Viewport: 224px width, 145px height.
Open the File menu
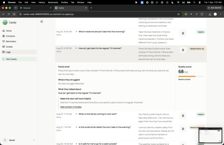tap(20, 2)
